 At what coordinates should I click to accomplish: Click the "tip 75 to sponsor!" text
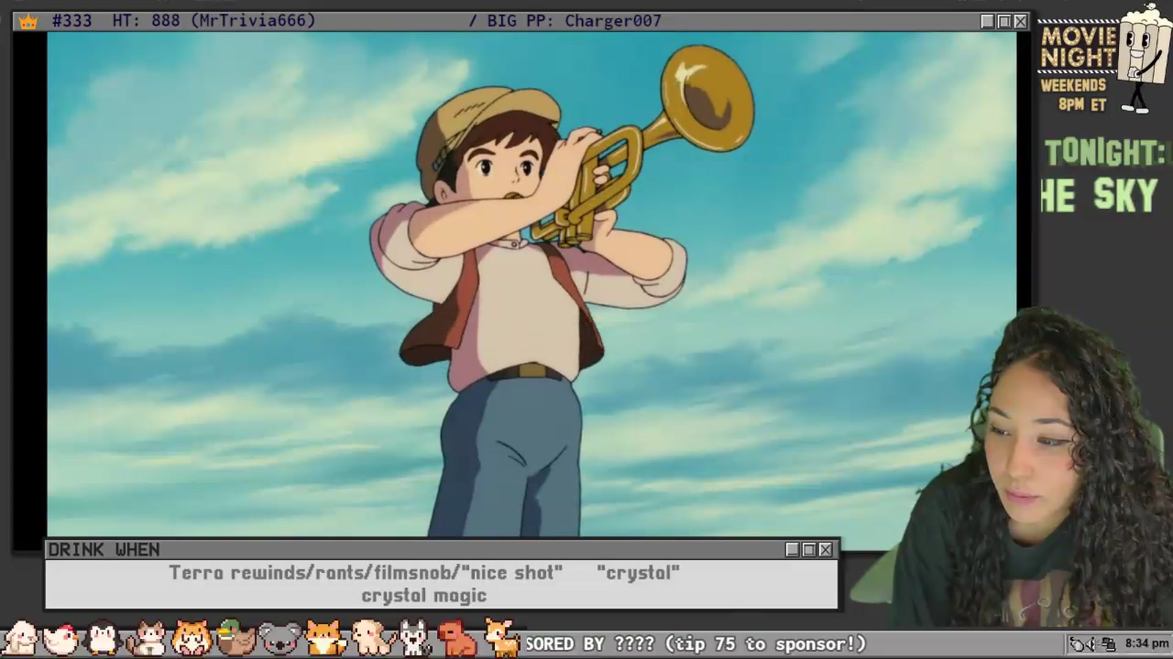point(765,644)
